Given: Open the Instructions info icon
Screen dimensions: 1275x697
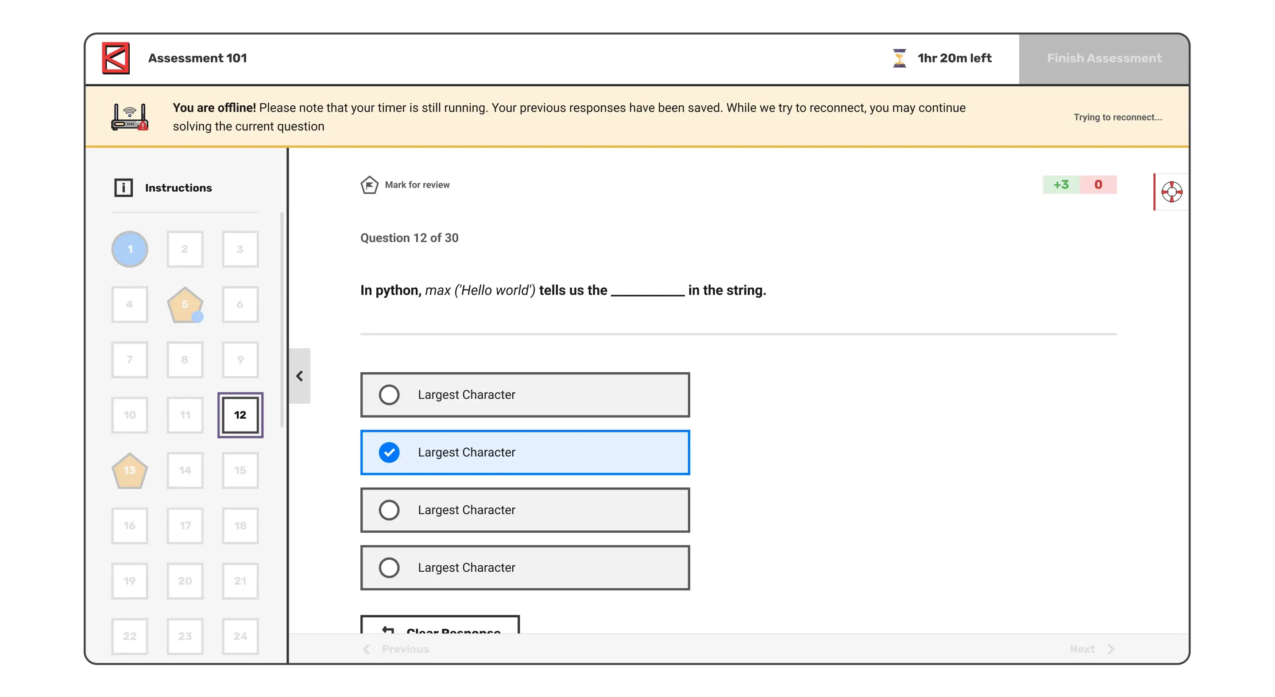Looking at the screenshot, I should coord(123,188).
